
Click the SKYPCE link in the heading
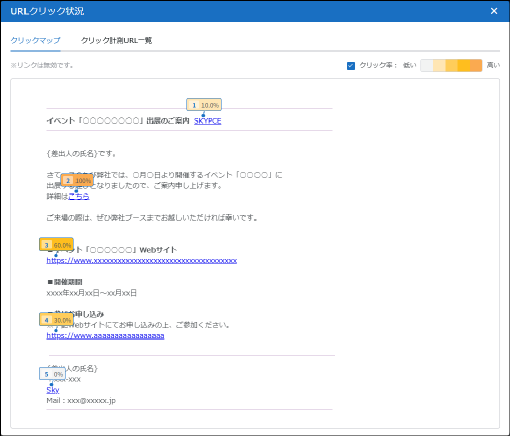point(208,121)
